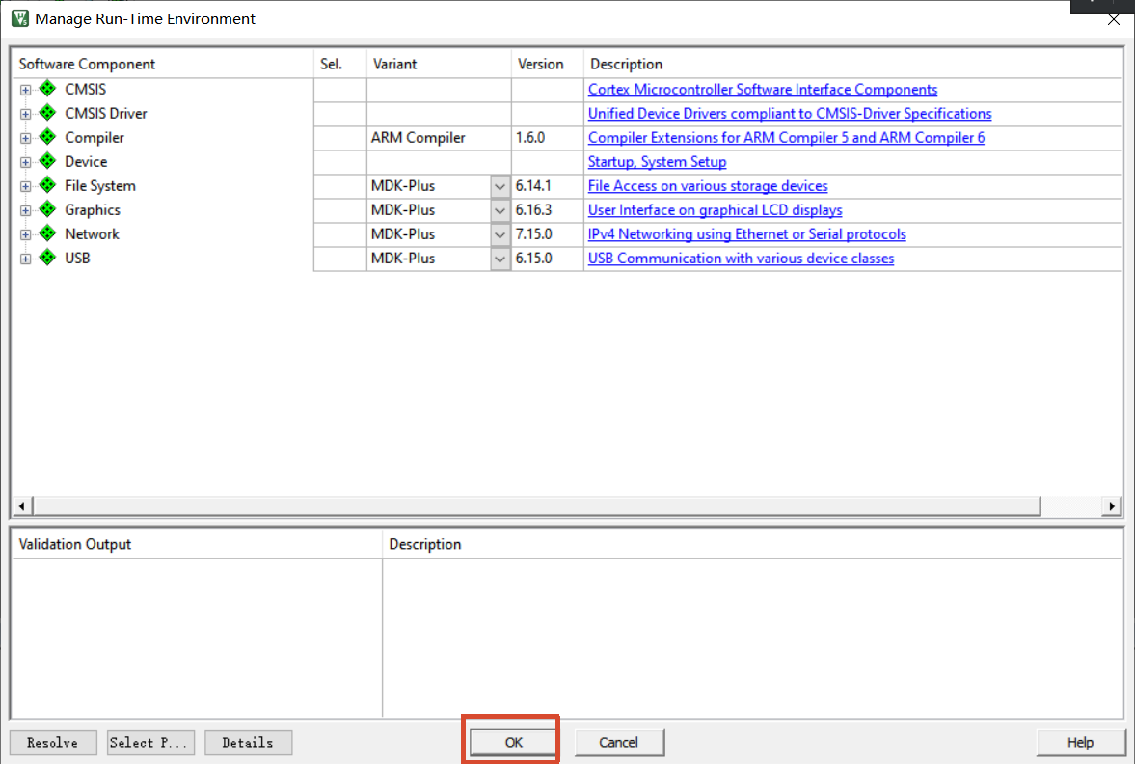Confirm with the OK button

pyautogui.click(x=513, y=742)
